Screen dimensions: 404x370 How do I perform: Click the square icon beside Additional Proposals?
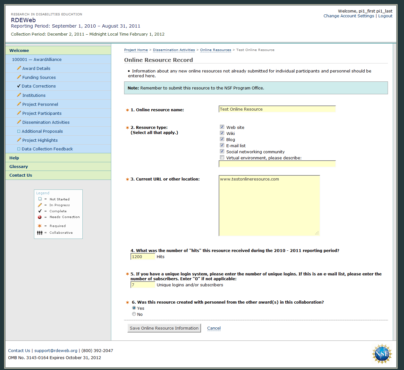pyautogui.click(x=19, y=131)
